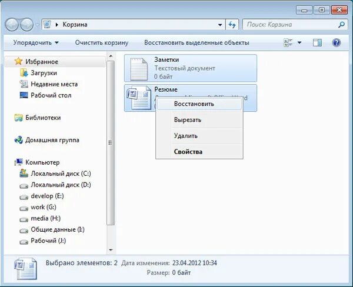Click the Загрузки folder icon
This screenshot has width=353, height=287.
24,73
